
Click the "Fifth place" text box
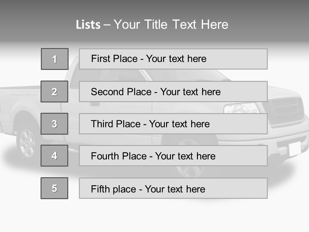point(173,188)
